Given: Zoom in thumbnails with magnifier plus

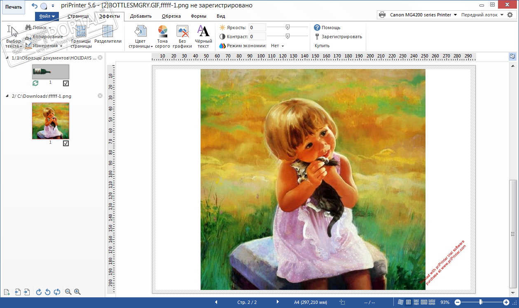Looking at the screenshot, I should [77, 292].
